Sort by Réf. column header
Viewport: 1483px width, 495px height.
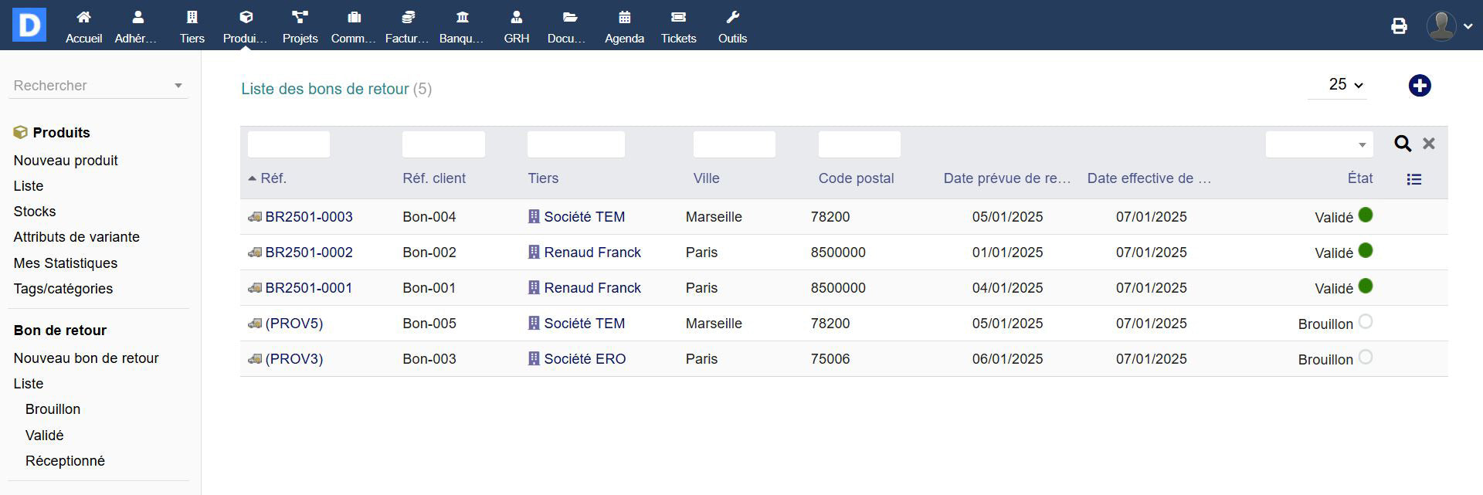273,178
